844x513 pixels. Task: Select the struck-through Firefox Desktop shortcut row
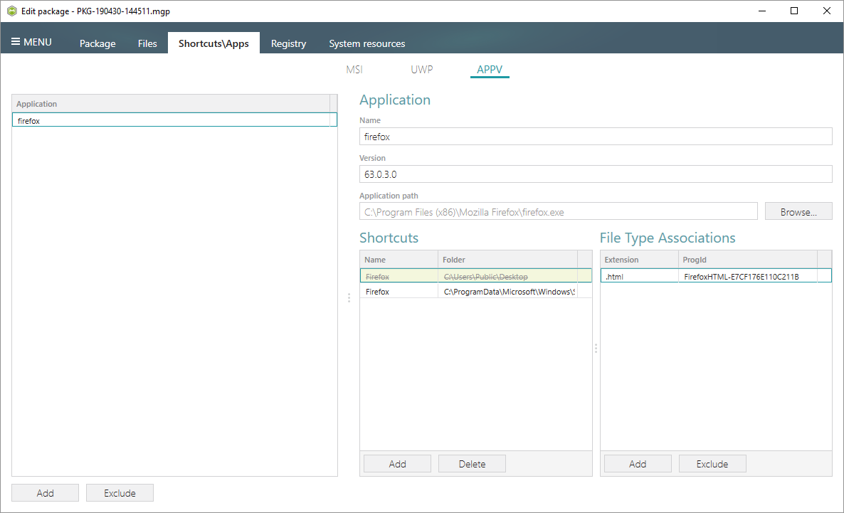click(476, 276)
